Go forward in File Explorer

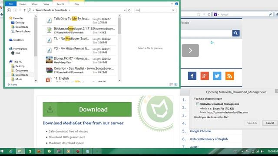[x=15, y=10]
